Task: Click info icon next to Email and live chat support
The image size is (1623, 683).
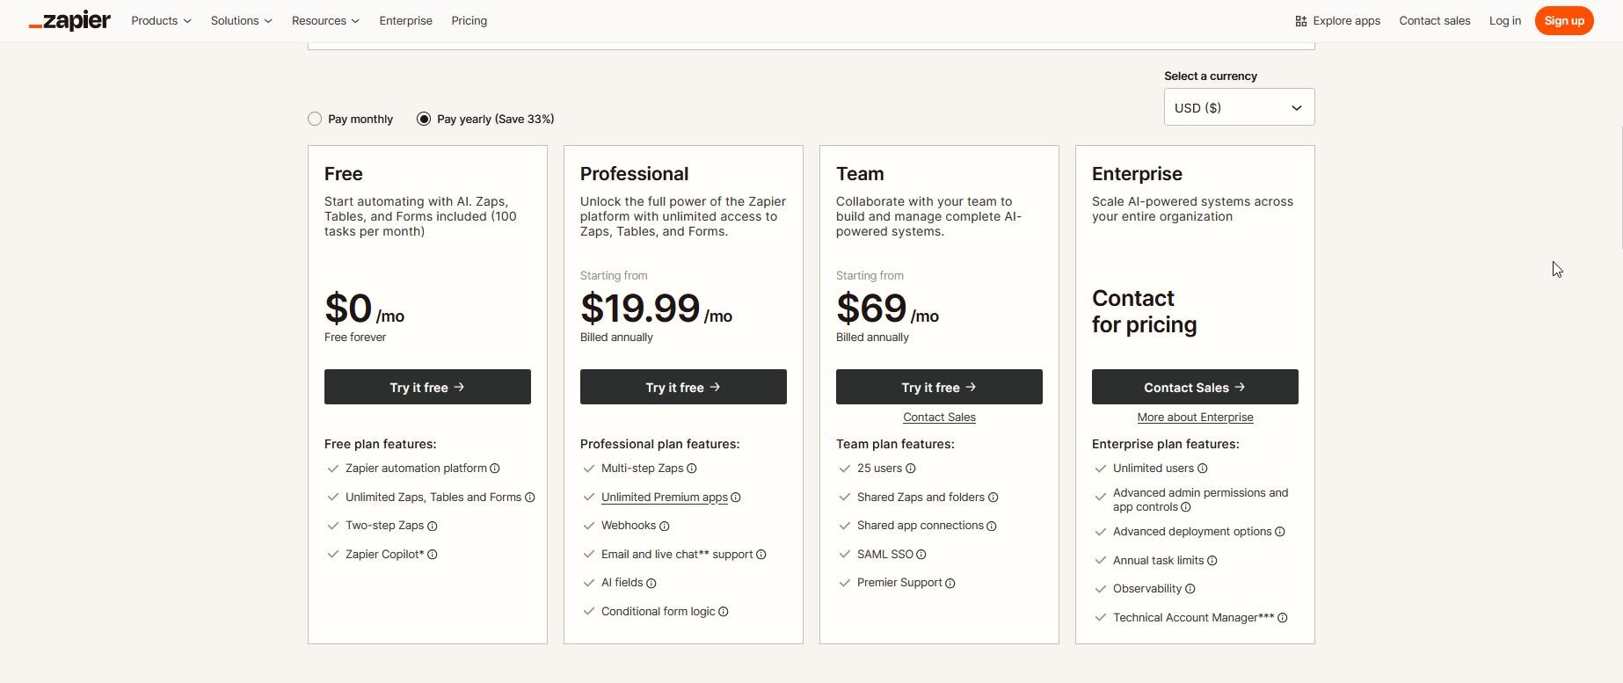Action: [x=761, y=555]
